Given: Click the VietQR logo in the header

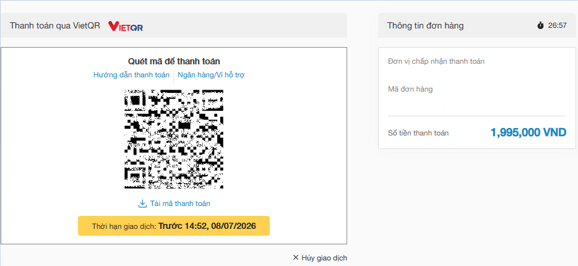Looking at the screenshot, I should [x=126, y=26].
